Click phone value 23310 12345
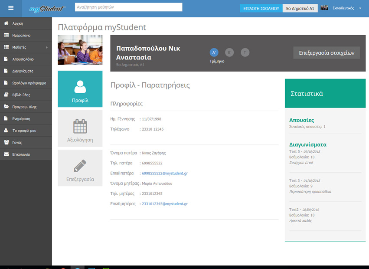 153,129
